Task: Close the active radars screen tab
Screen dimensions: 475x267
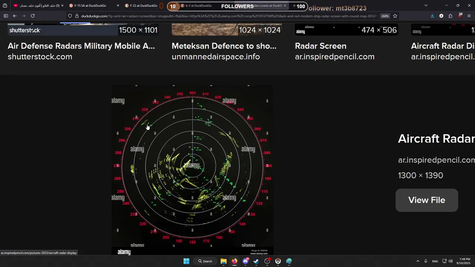Action: pyautogui.click(x=285, y=6)
